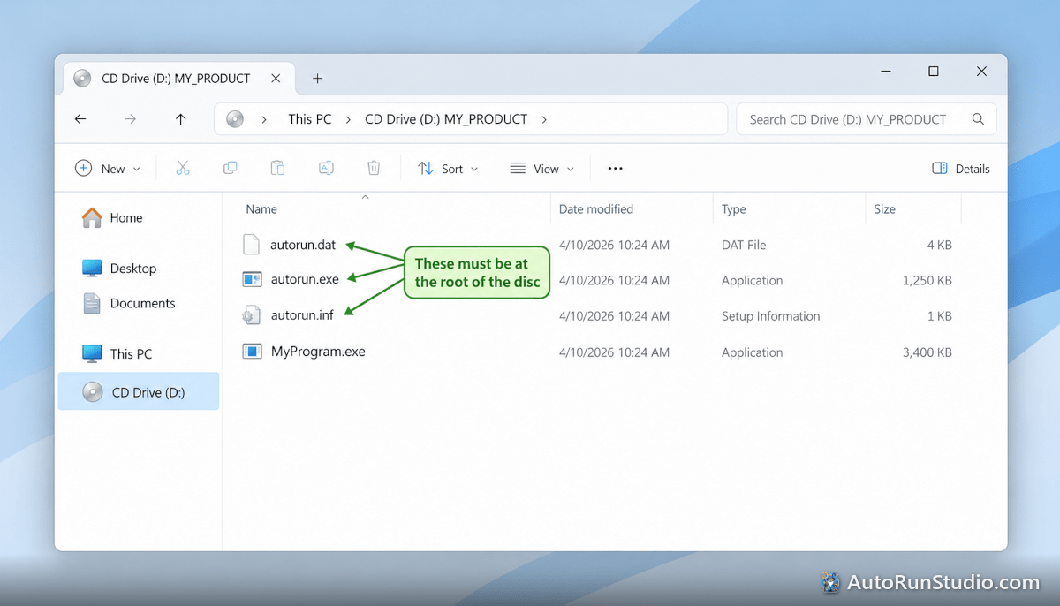Viewport: 1060px width, 606px height.
Task: Click the Forward navigation arrow
Action: 130,119
